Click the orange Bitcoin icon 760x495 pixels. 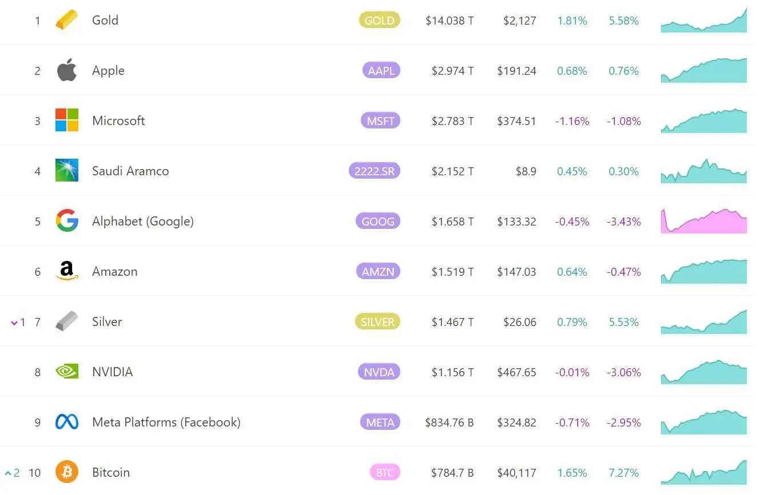click(x=66, y=472)
